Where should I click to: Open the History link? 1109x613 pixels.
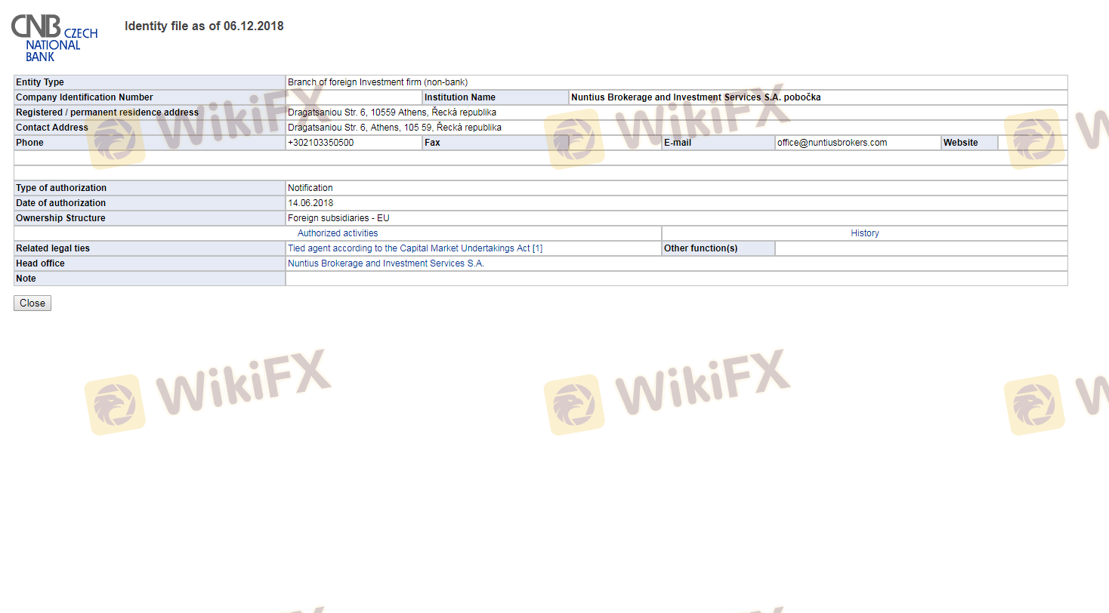(864, 233)
